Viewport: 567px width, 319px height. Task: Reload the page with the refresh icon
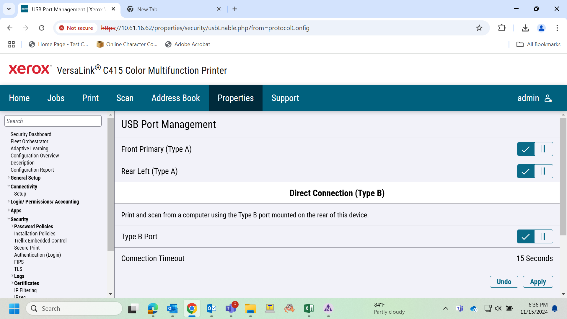42,28
